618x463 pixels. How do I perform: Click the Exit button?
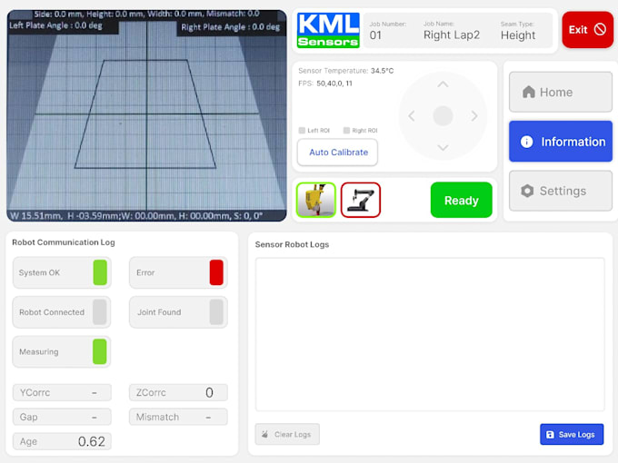587,30
